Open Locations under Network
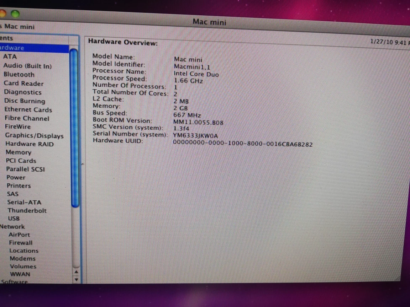Image resolution: width=410 pixels, height=307 pixels. (x=24, y=251)
